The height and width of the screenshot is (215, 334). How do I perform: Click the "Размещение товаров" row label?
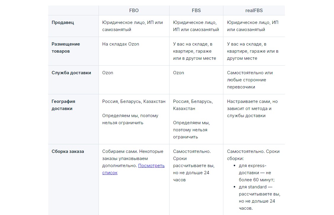pos(66,47)
